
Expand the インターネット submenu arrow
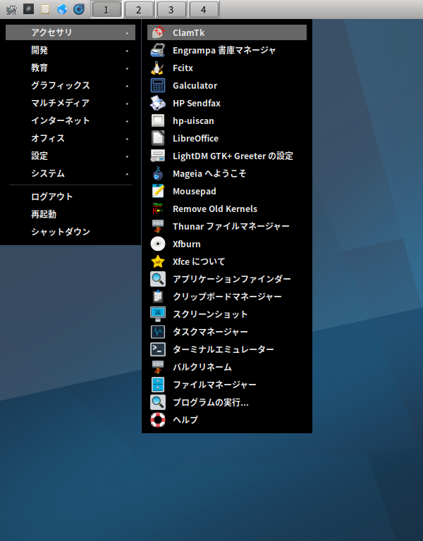(128, 121)
